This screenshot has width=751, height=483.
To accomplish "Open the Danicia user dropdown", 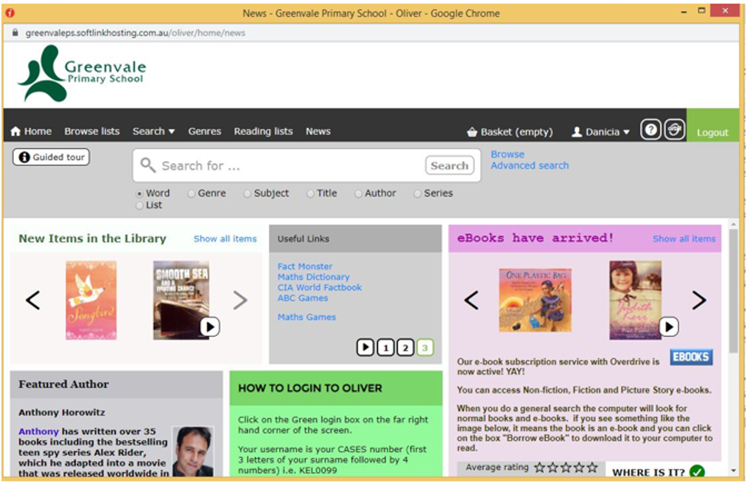I will tap(601, 132).
